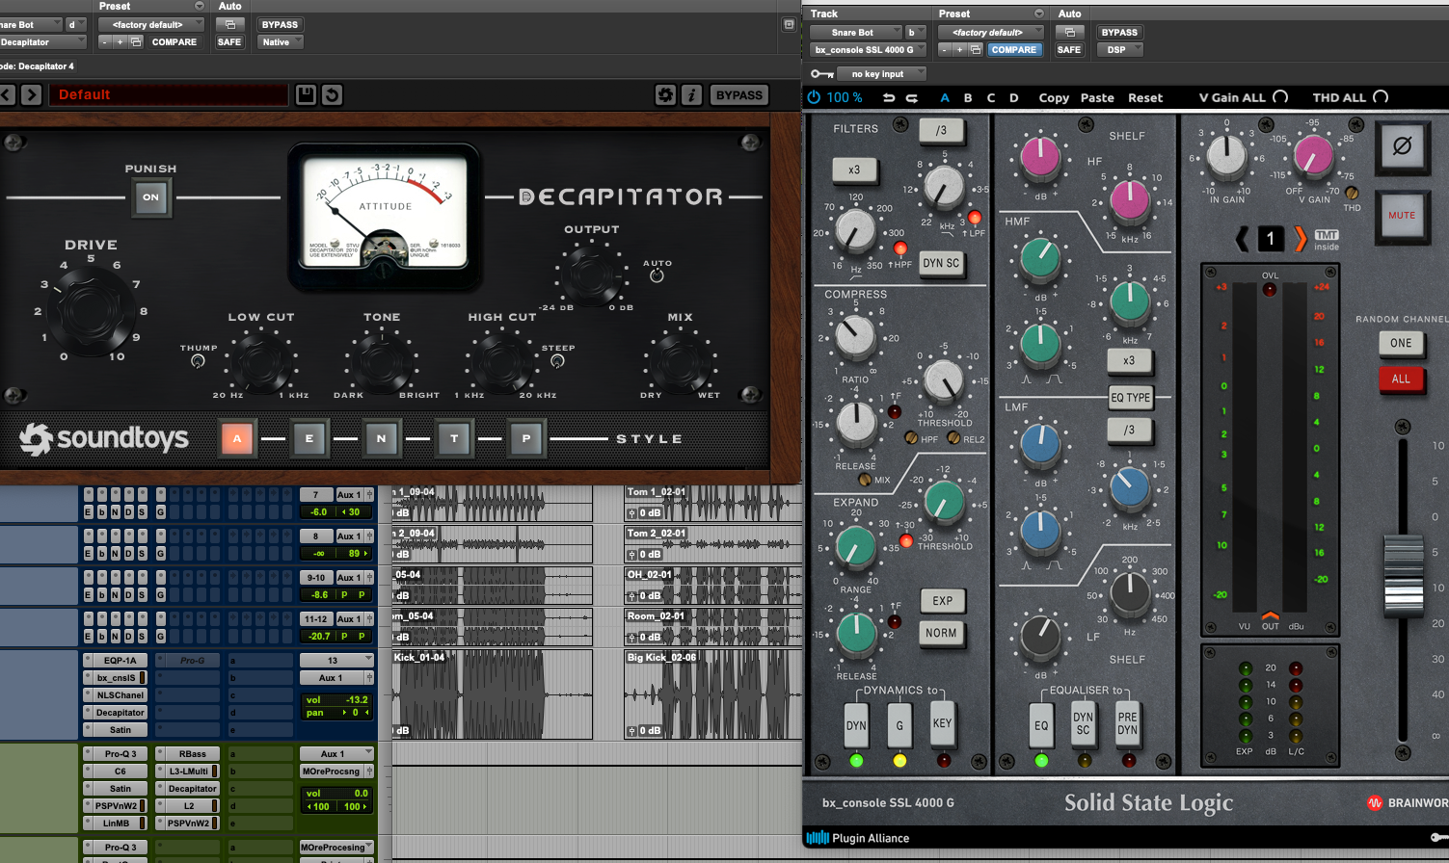Save the Decapitator preset with floppy icon
1449x863 pixels.
coord(306,94)
